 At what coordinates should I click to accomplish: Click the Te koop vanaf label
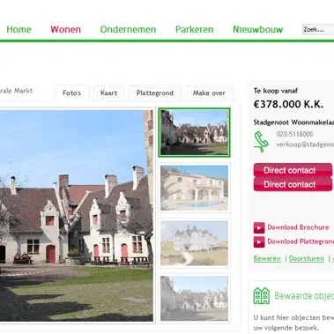click(x=276, y=91)
